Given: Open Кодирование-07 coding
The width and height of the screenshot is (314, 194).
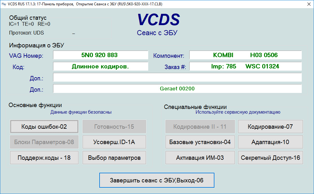Looking at the screenshot, I should click(270, 127).
